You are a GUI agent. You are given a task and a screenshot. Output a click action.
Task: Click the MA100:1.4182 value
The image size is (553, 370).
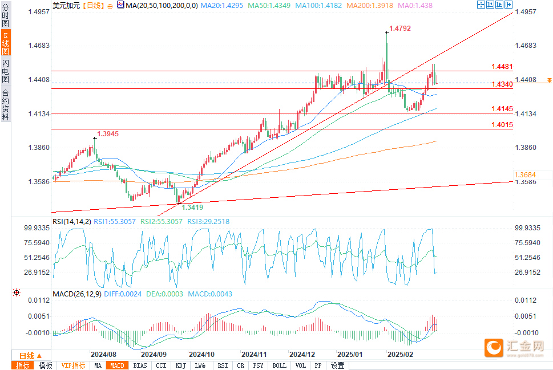pyautogui.click(x=318, y=6)
